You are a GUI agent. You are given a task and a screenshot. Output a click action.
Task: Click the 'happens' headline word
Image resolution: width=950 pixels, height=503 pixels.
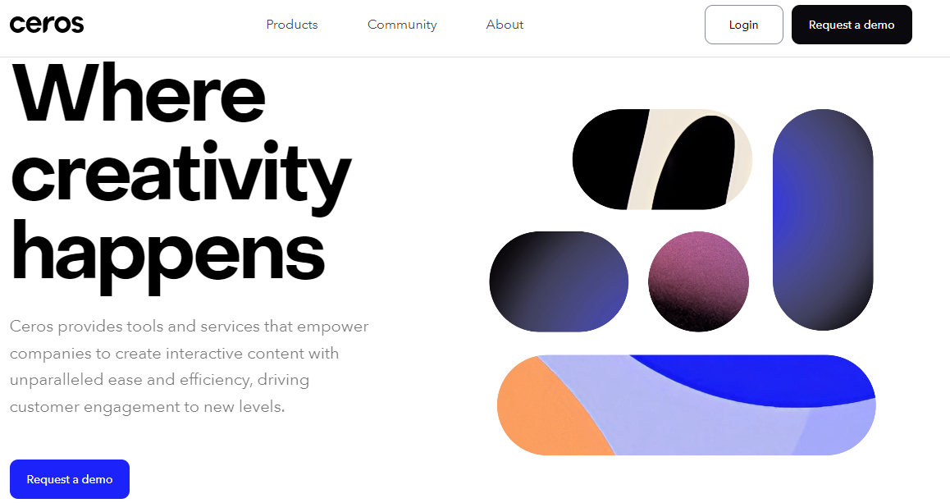tap(168, 254)
